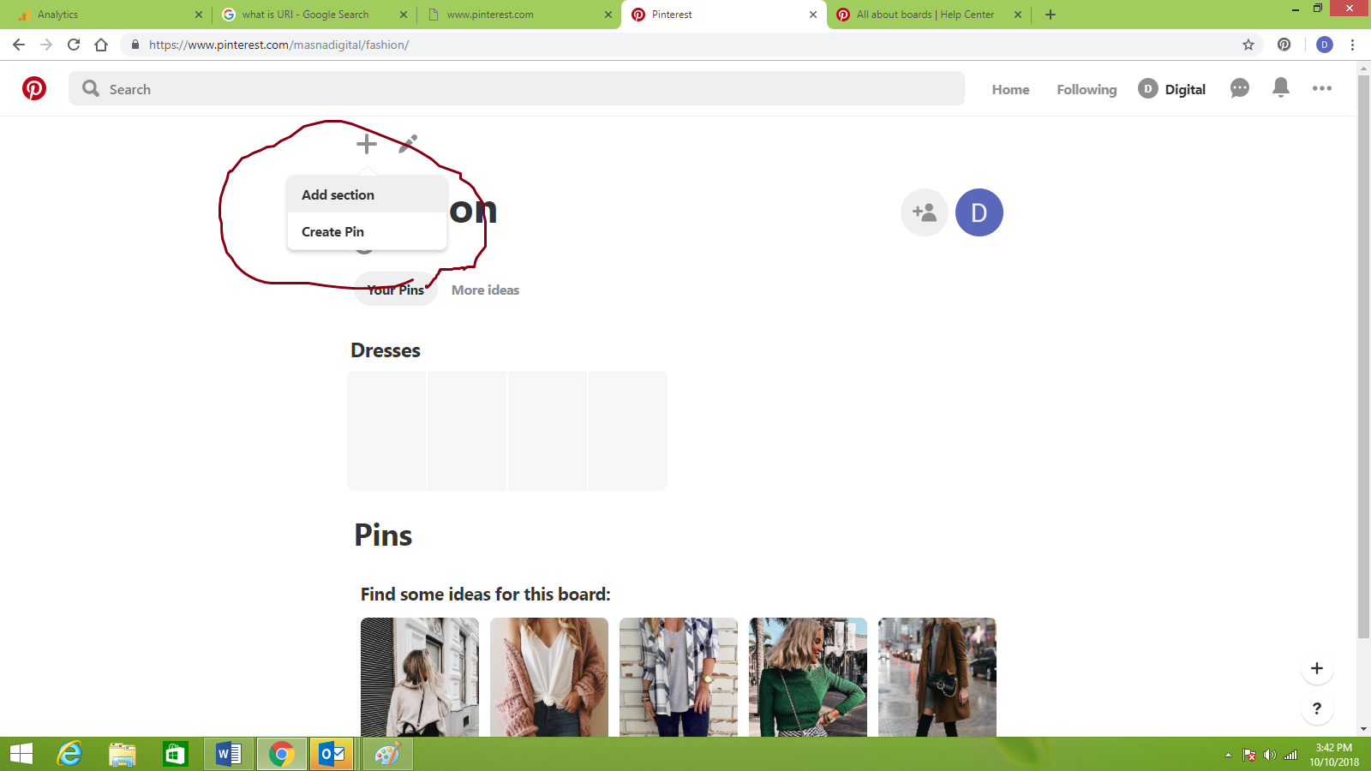Open the green sweater pin thumbnail
Viewport: 1371px width, 771px height.
(807, 677)
